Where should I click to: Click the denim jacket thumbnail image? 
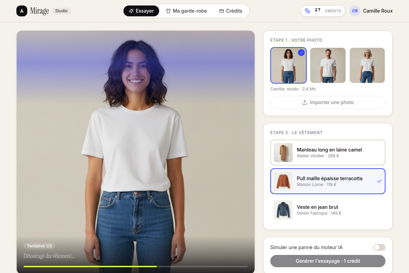point(283,210)
